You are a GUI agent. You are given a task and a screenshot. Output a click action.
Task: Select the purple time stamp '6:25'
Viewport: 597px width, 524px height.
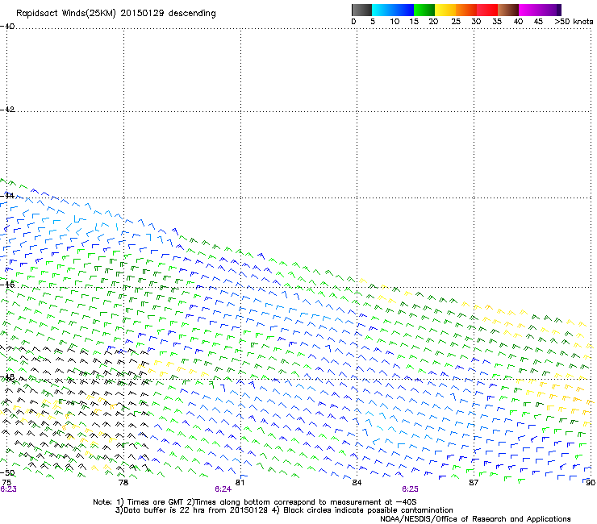(x=410, y=489)
